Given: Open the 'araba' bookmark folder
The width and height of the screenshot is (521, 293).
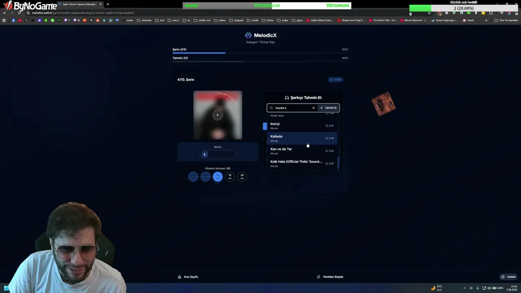Looking at the screenshot, I should pyautogui.click(x=283, y=20).
